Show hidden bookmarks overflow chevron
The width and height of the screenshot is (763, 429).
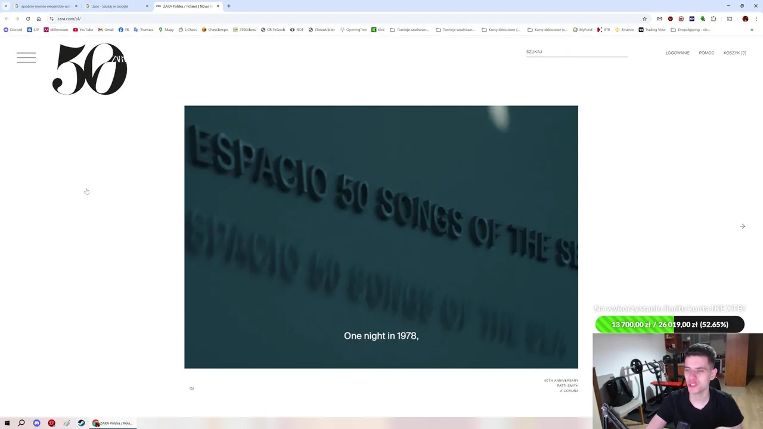click(x=752, y=30)
